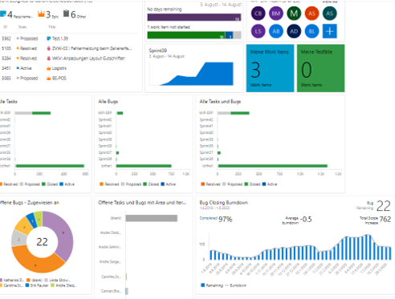Click the Alle Tasks und Bugs title
The image size is (395, 299).
(x=220, y=102)
